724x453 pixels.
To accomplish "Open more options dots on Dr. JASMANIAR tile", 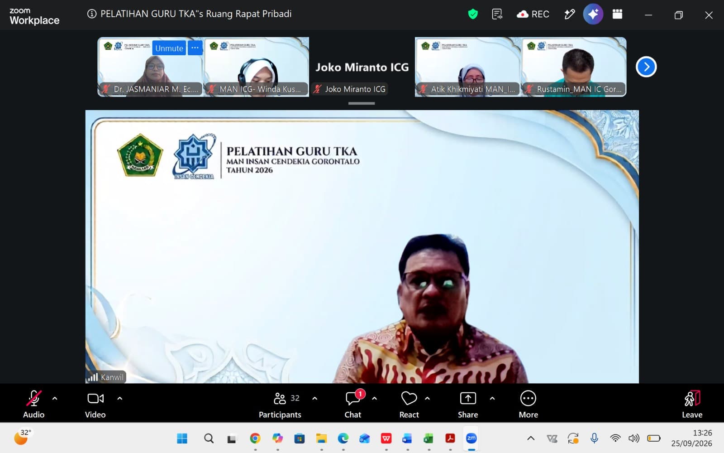I will click(195, 48).
